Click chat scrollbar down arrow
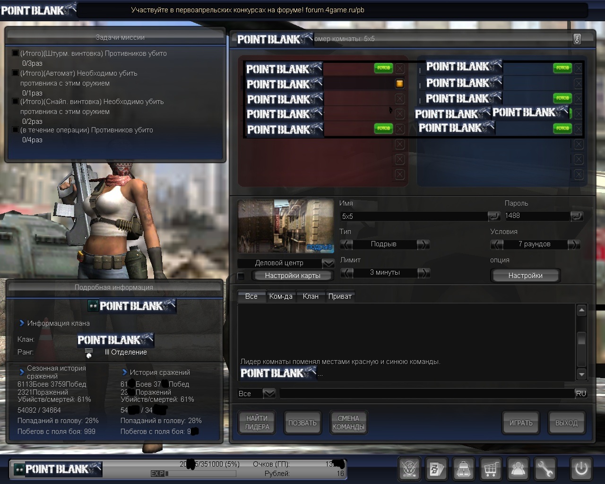This screenshot has width=605, height=484. click(582, 374)
